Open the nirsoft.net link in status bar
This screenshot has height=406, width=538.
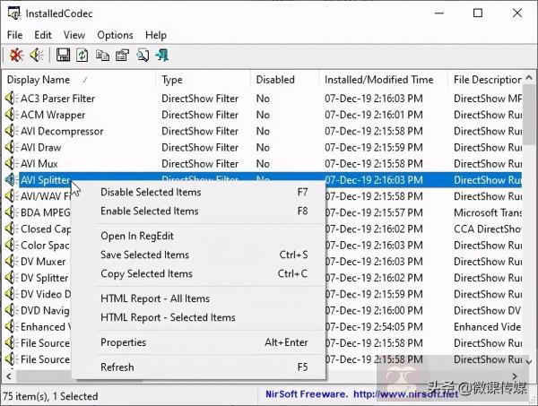(x=405, y=394)
